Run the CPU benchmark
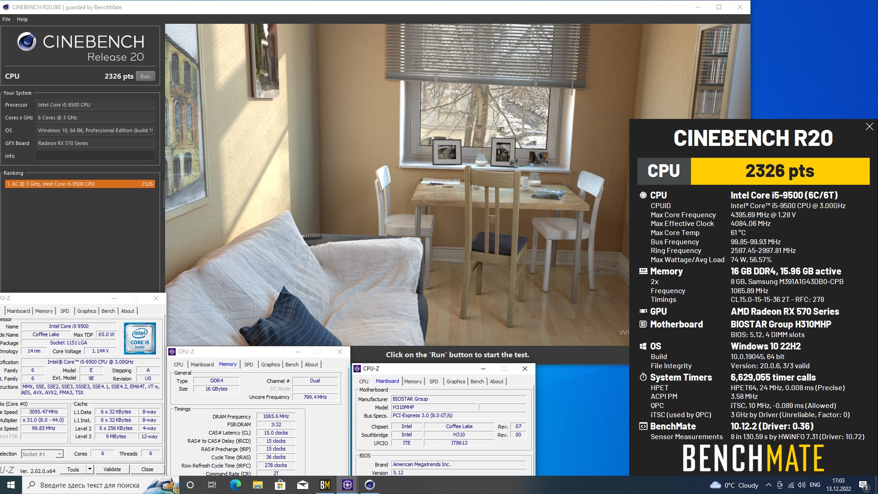 coord(145,76)
